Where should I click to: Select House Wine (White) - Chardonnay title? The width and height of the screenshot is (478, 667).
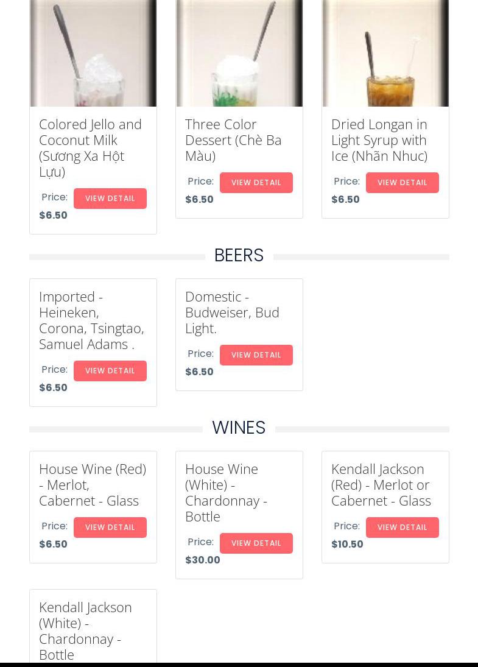click(x=226, y=492)
